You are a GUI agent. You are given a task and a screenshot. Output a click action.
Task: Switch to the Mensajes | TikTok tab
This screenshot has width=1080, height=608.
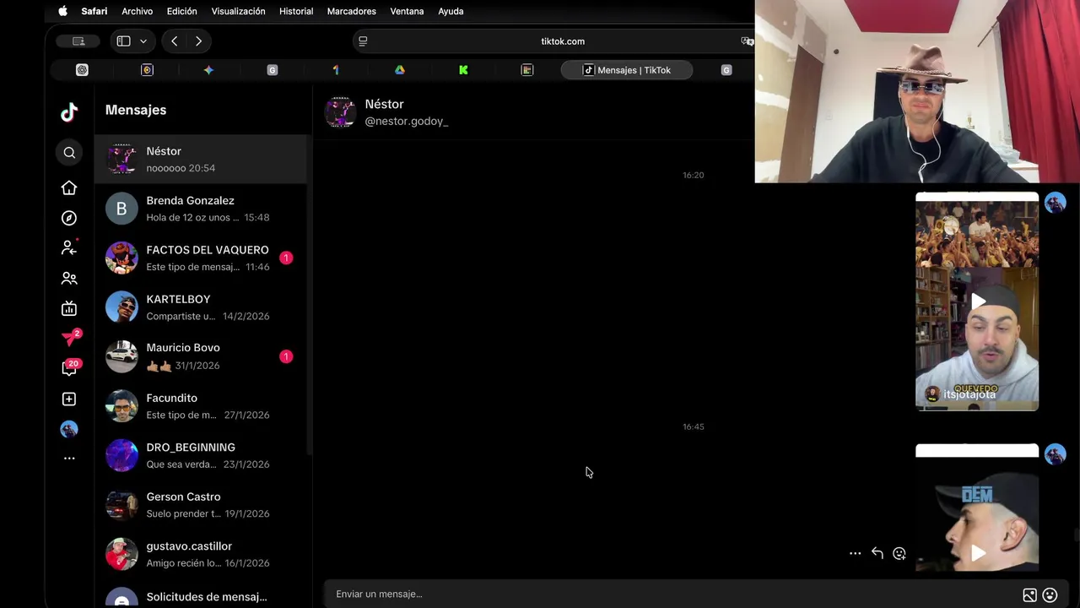tap(627, 70)
